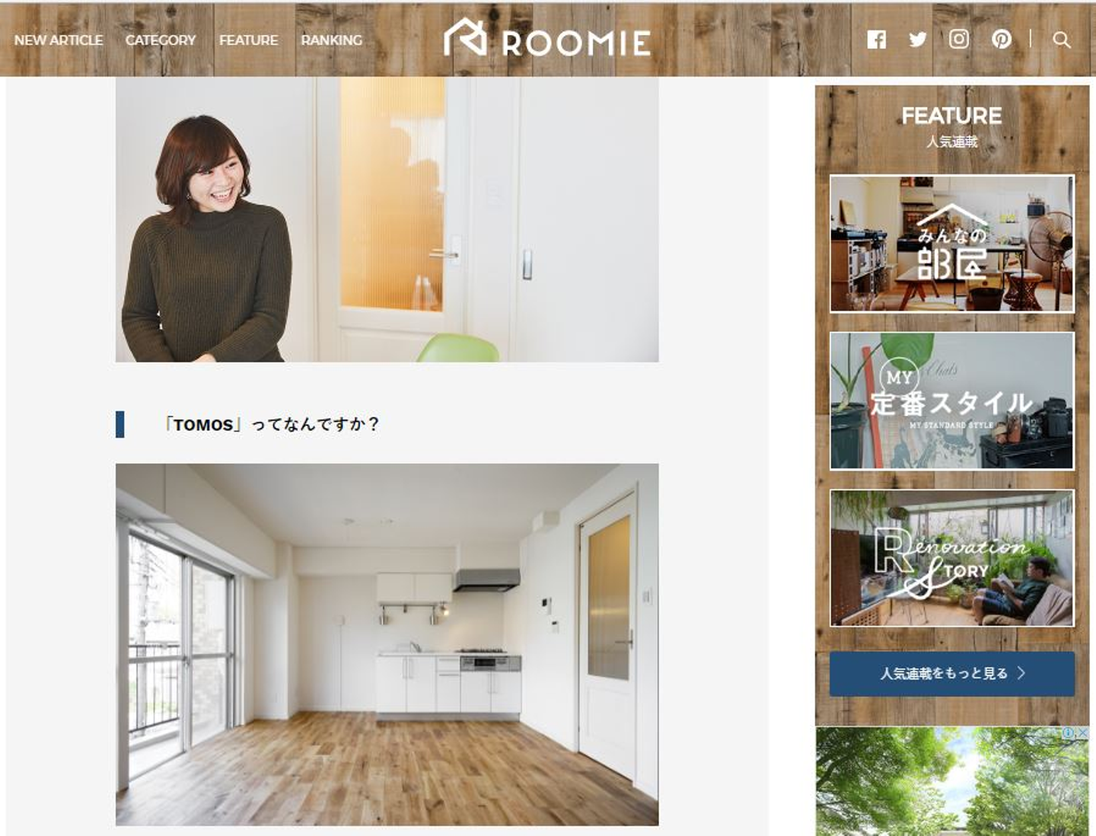Open the FEATURE menu item
This screenshot has height=836, width=1096.
tap(249, 40)
